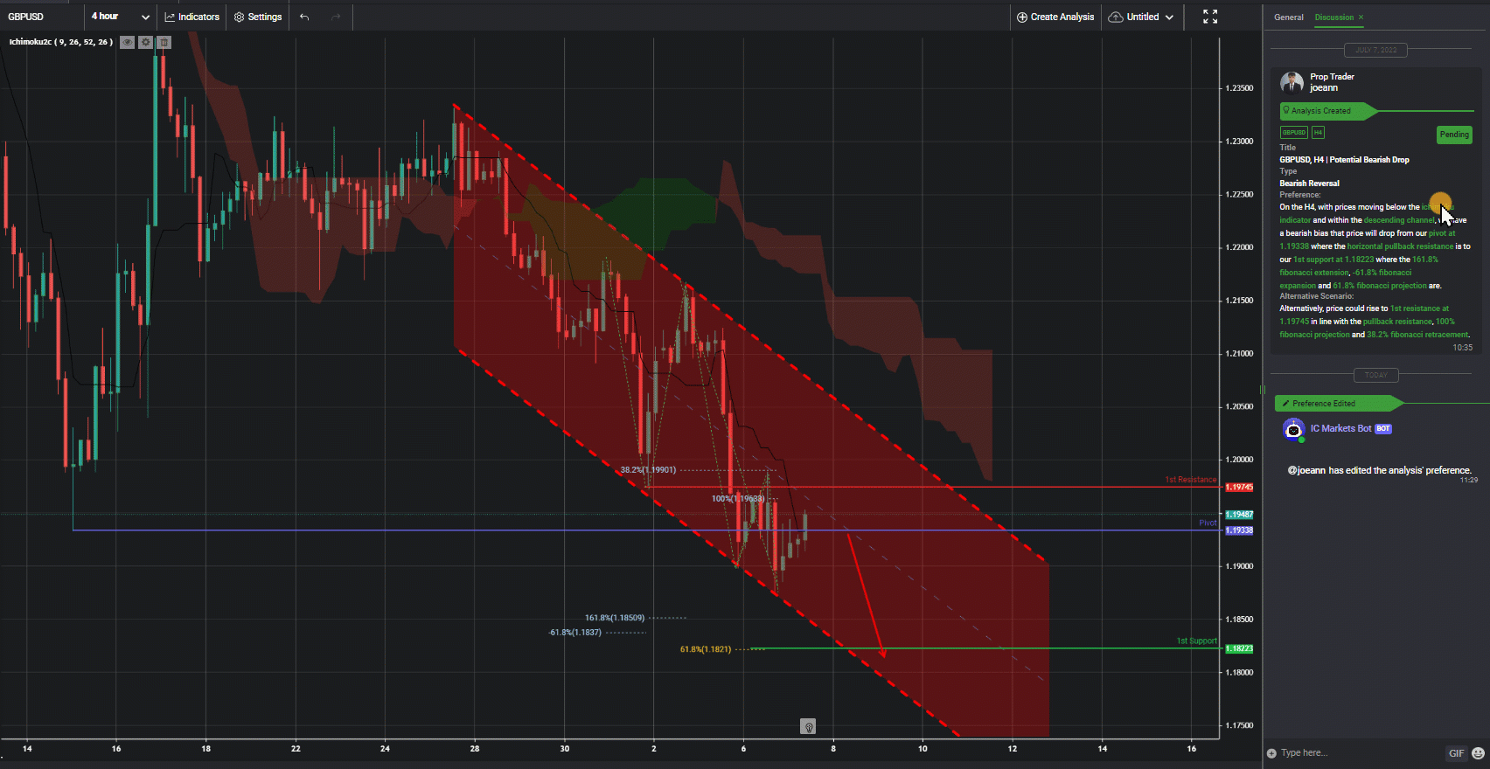This screenshot has width=1490, height=769.
Task: Open IC Markets Bot avatar
Action: coord(1293,429)
